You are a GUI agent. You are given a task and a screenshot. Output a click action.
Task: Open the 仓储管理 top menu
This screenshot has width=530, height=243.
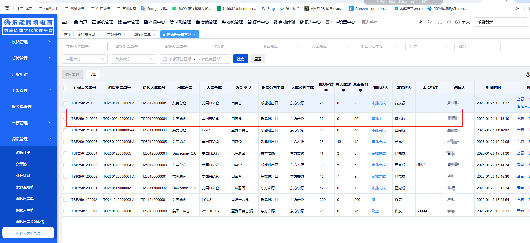coord(206,22)
